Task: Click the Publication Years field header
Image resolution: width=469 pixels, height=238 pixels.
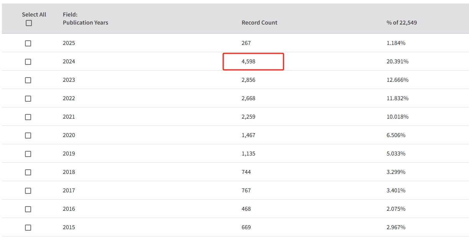Action: pyautogui.click(x=85, y=23)
